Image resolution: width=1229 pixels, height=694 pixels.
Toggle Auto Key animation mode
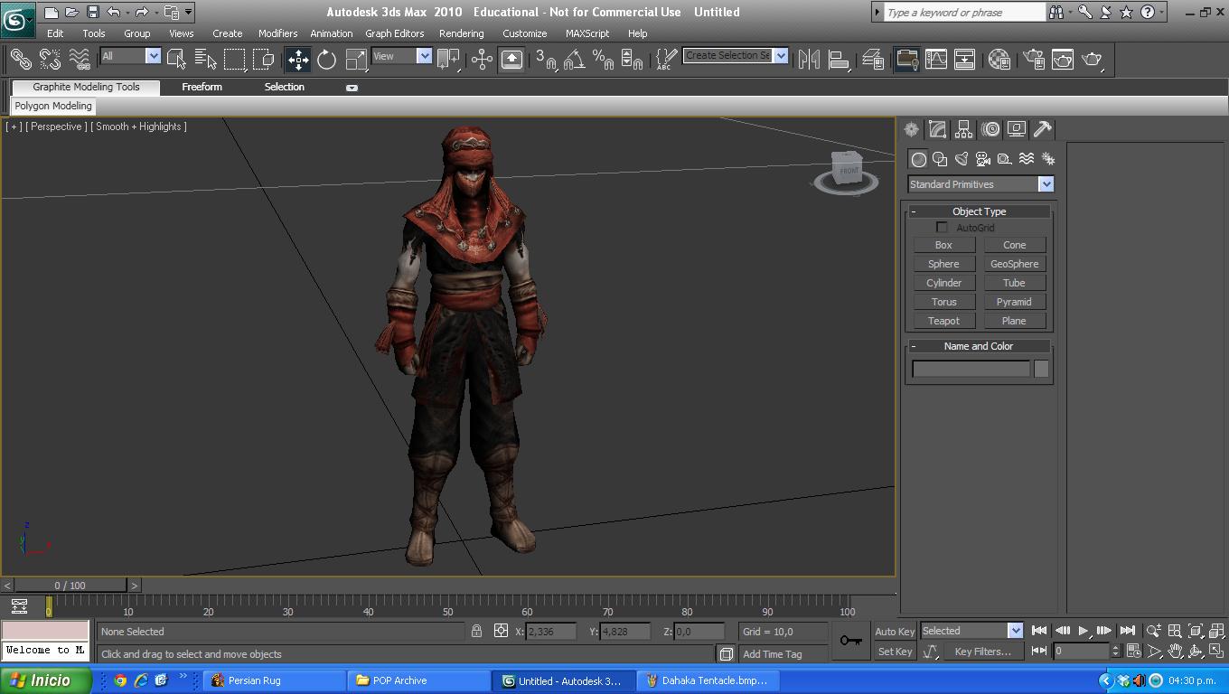(x=895, y=632)
